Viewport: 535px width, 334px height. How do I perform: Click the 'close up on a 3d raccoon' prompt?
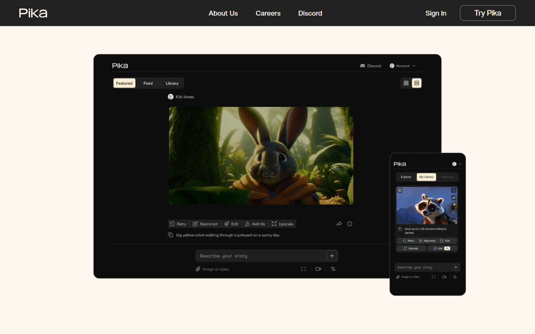pos(425,231)
